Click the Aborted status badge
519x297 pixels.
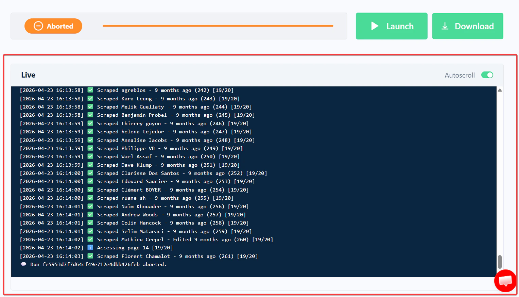pos(53,26)
